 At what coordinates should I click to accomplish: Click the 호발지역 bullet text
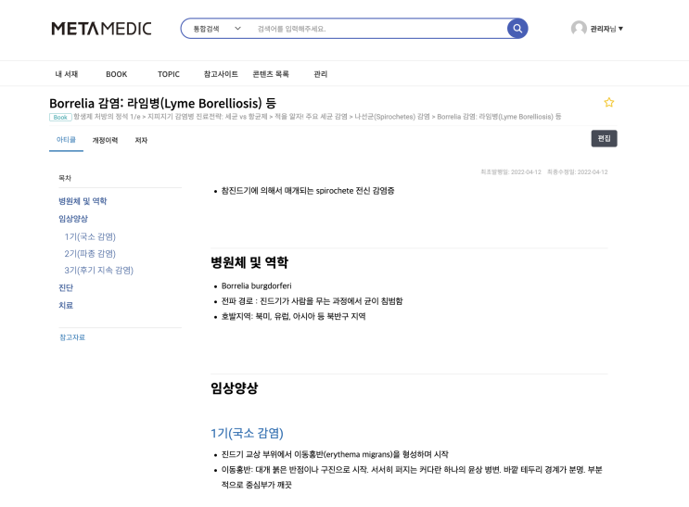(293, 316)
